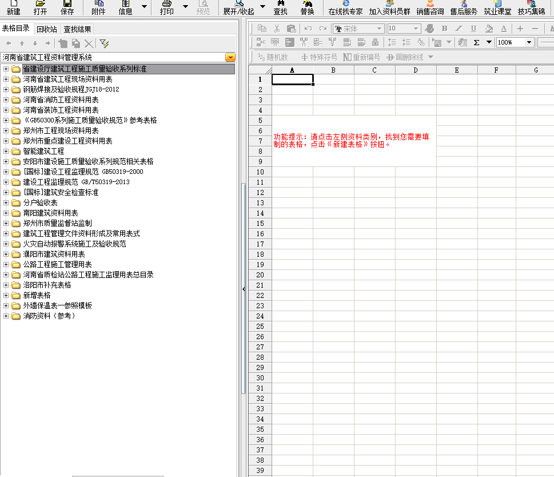Expand the 智能建筑工程 tree node
This screenshot has height=477, width=554.
[x=6, y=151]
